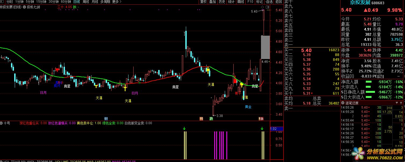Open the 投机七剑 indicator dropdown arrow
The height and width of the screenshot is (162, 405).
click(25, 7)
